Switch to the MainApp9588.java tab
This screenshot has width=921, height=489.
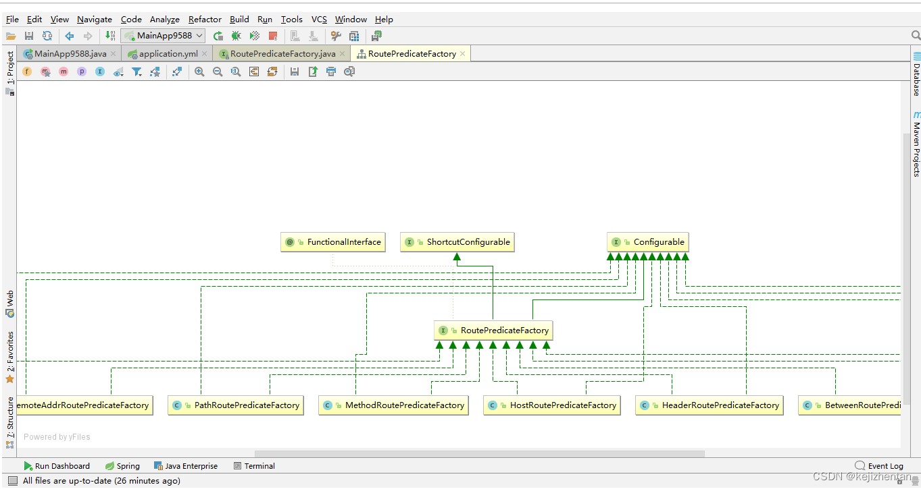click(x=70, y=54)
